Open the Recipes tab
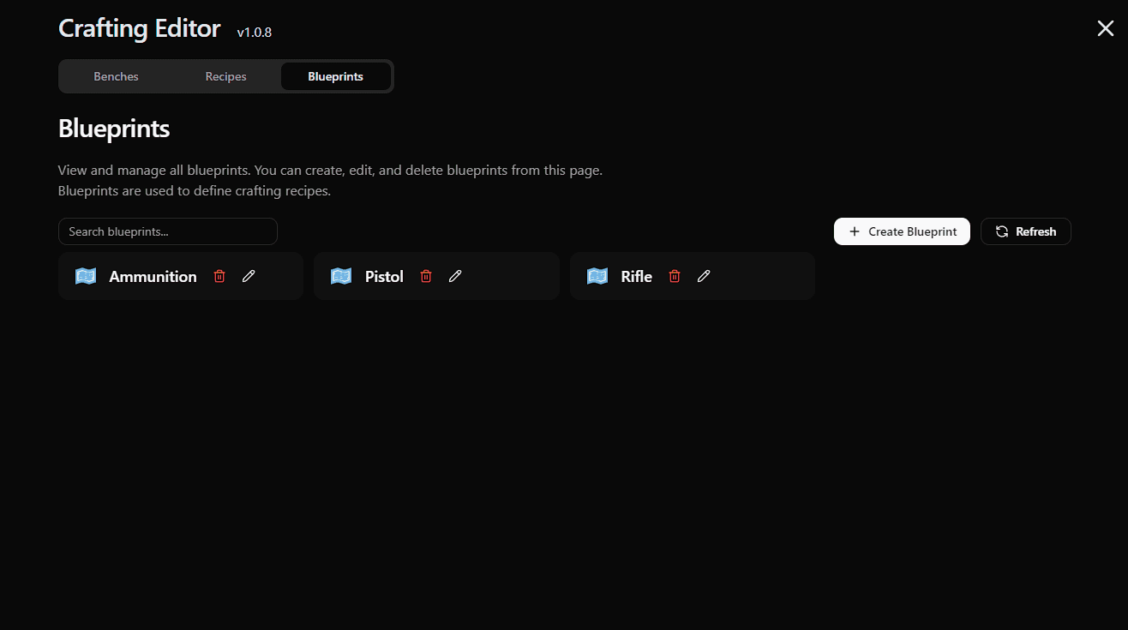This screenshot has height=630, width=1128. [225, 75]
